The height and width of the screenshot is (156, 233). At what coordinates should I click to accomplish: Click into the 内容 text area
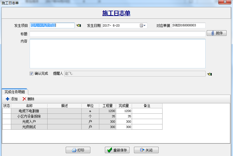(117, 53)
